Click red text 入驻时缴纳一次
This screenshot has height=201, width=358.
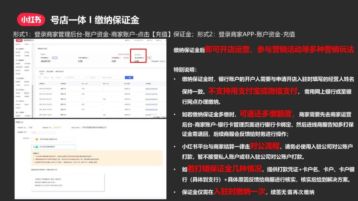point(240,192)
